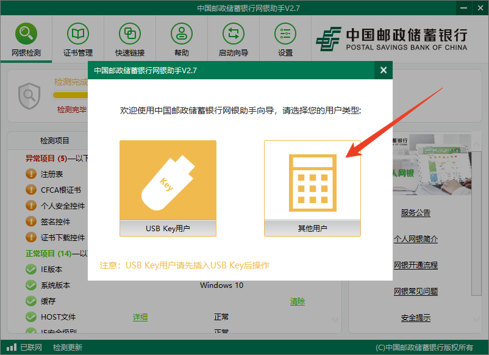Open the 帮助 person icon
The height and width of the screenshot is (355, 489).
click(x=182, y=34)
